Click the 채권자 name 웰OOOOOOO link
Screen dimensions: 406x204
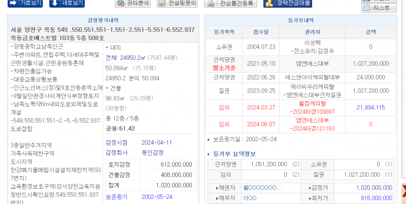[262, 188]
